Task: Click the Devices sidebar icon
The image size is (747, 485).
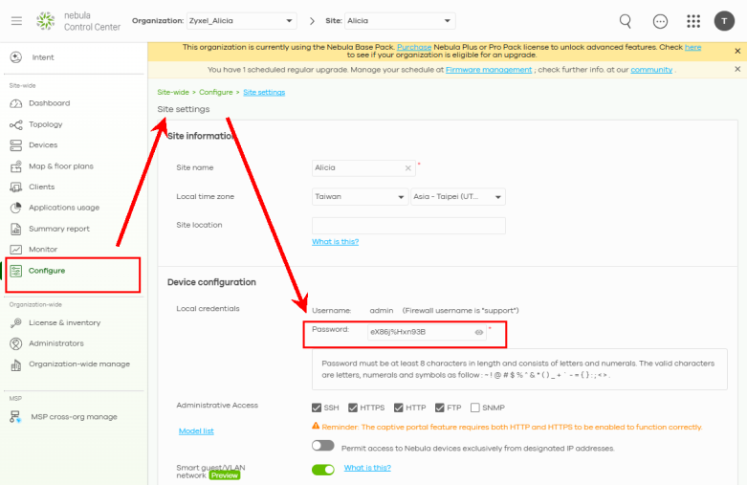Action: click(16, 145)
